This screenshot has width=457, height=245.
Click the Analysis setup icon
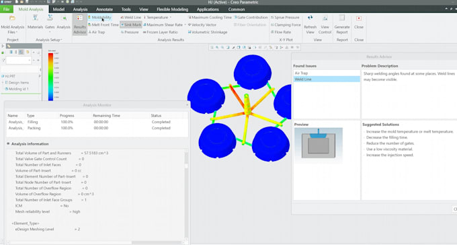pos(63,22)
